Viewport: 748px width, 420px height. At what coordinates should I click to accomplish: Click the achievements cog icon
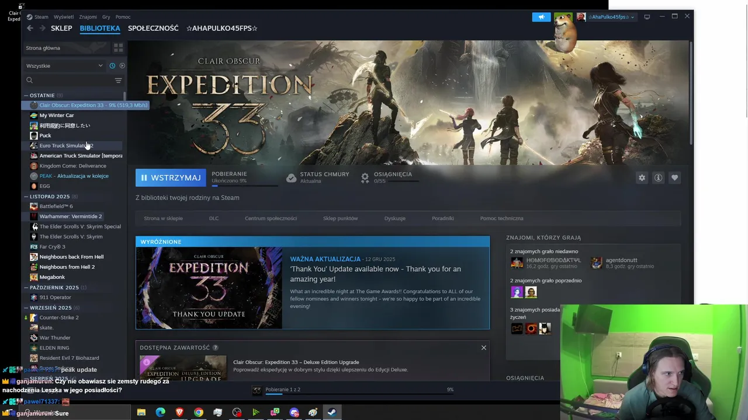tap(365, 178)
